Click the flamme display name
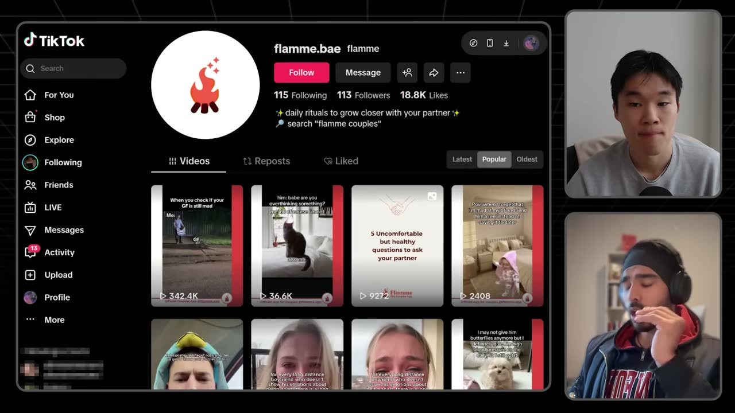This screenshot has height=413, width=735. tap(363, 49)
